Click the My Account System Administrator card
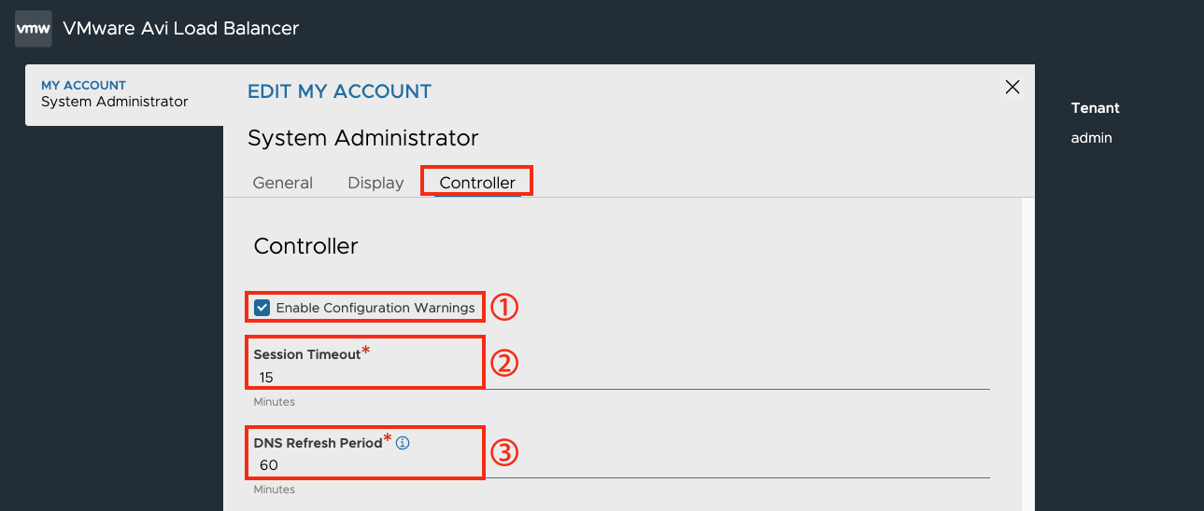This screenshot has width=1204, height=511. [x=124, y=94]
